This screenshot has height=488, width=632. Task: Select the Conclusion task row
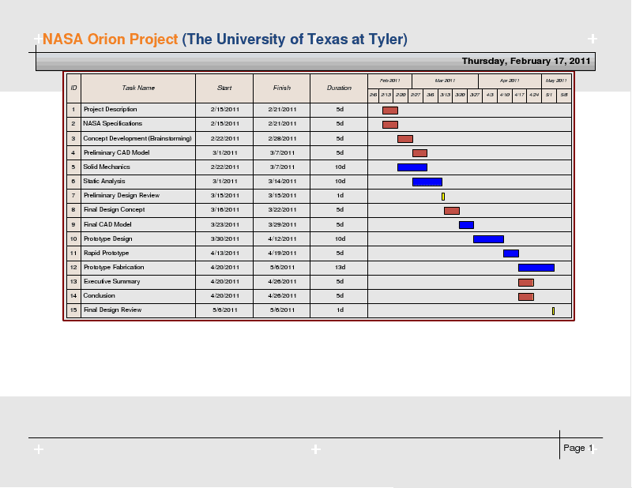tap(99, 295)
